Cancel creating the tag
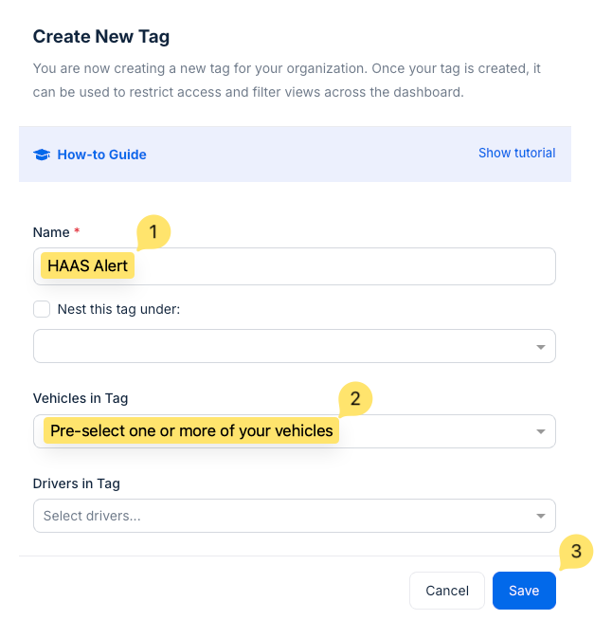612x638 pixels. (447, 591)
